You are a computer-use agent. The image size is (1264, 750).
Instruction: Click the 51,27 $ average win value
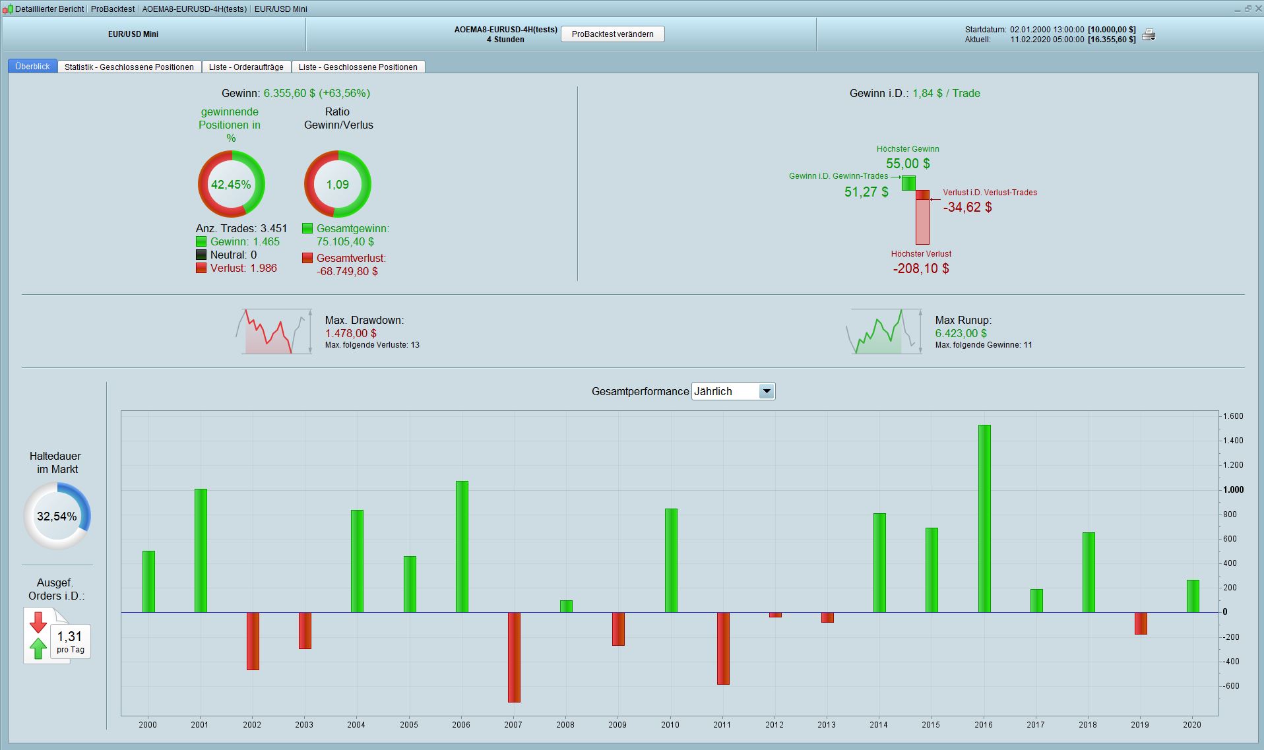pyautogui.click(x=866, y=192)
